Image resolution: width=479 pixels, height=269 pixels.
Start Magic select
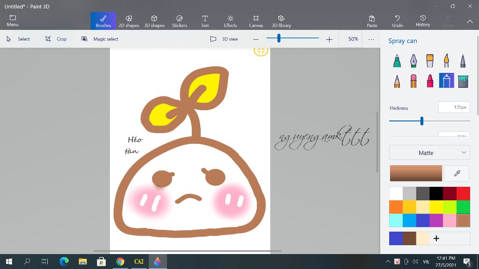[100, 39]
